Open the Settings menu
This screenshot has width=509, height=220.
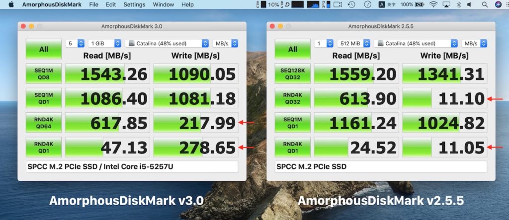pyautogui.click(x=134, y=4)
